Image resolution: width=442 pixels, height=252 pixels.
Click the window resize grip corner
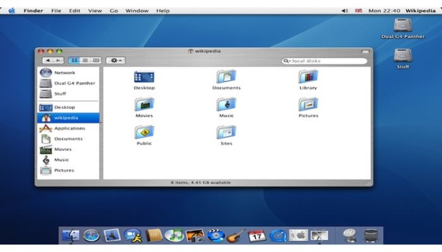click(x=369, y=183)
